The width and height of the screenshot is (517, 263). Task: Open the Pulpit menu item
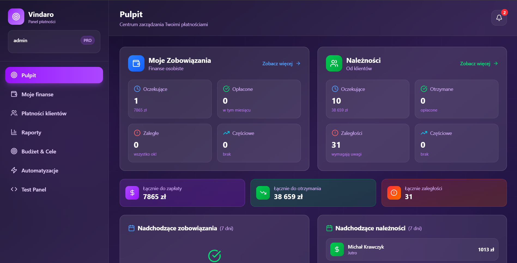pos(54,75)
